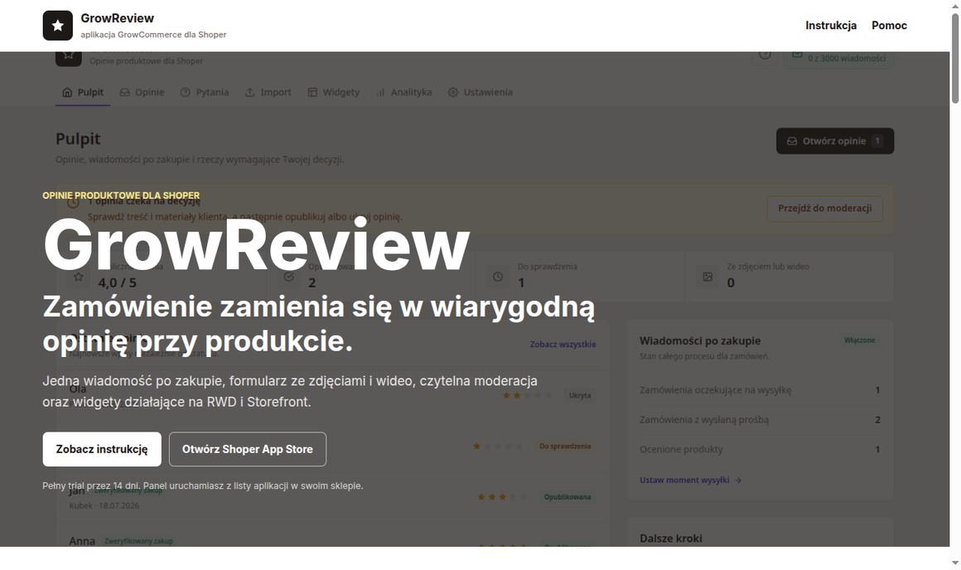
Task: Click the Otwórz opinie dark button
Action: point(835,141)
